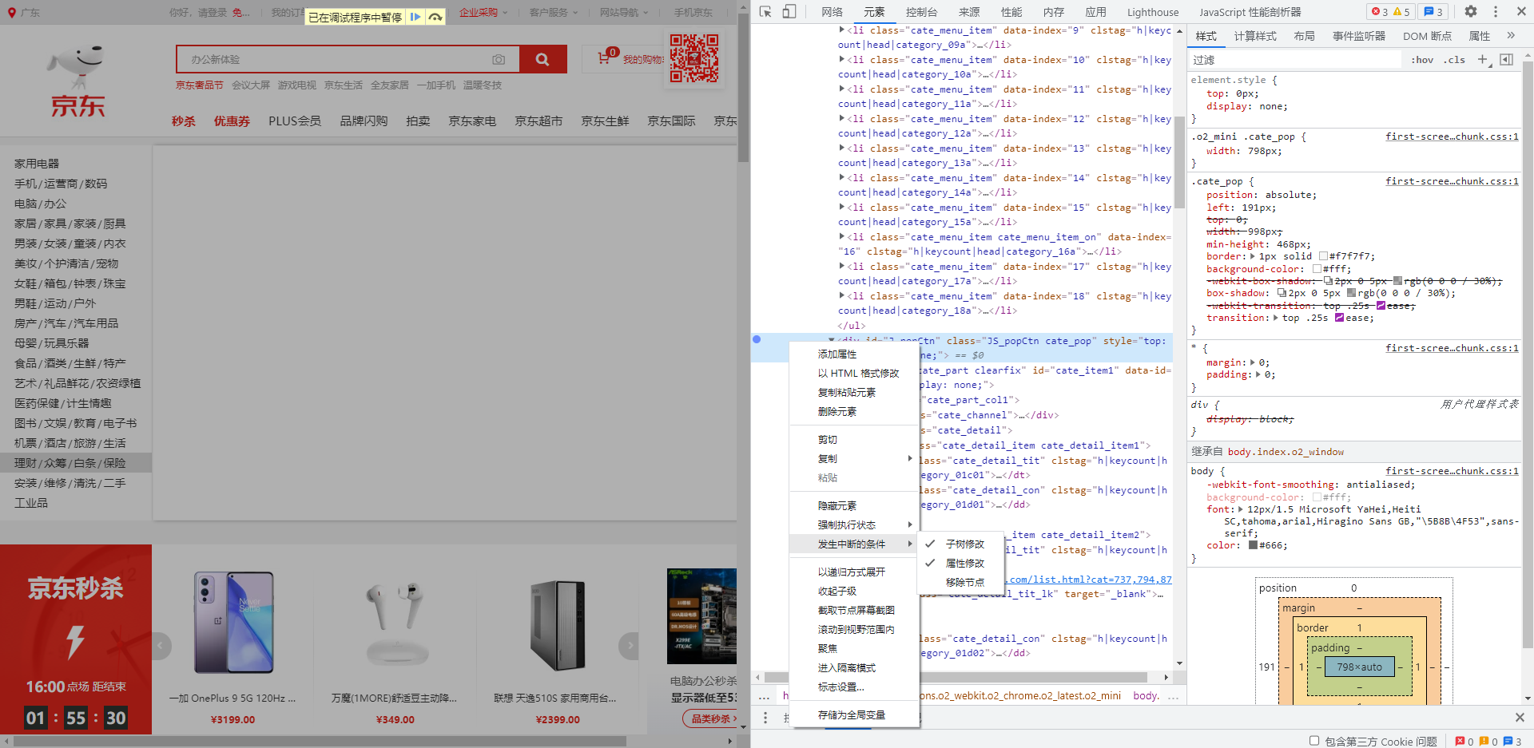Open DevTools settings gear
The width and height of the screenshot is (1534, 748).
1471,12
